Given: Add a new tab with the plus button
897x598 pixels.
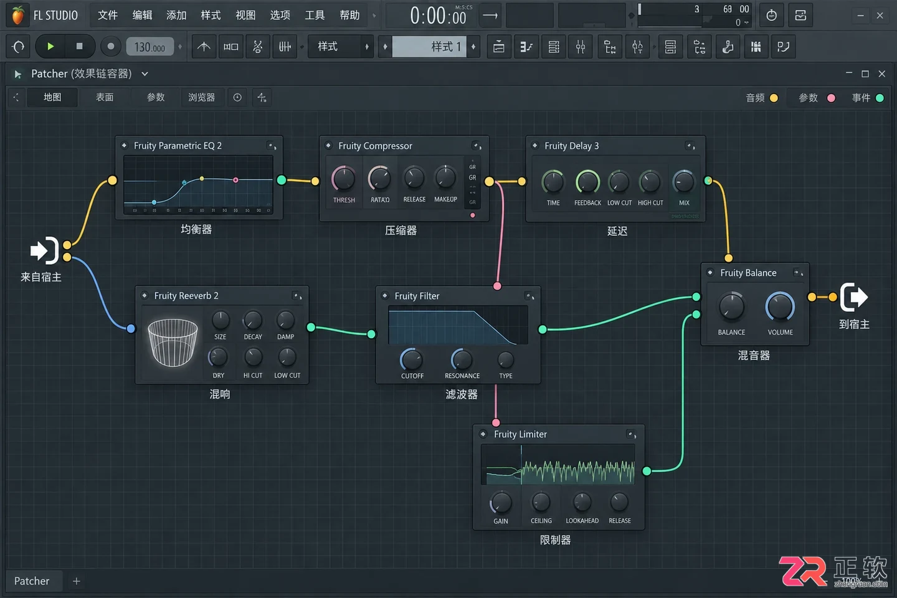Looking at the screenshot, I should 76,581.
